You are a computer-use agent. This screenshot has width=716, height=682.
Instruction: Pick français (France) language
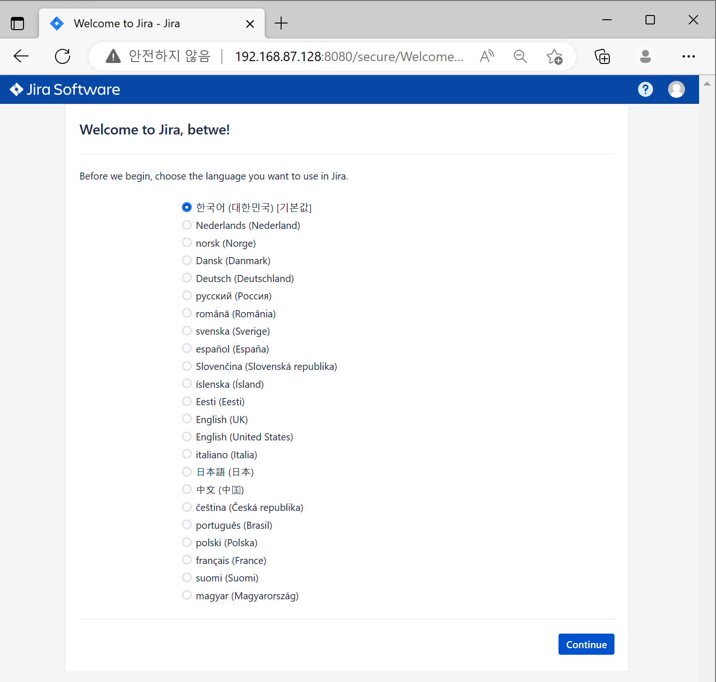point(187,560)
